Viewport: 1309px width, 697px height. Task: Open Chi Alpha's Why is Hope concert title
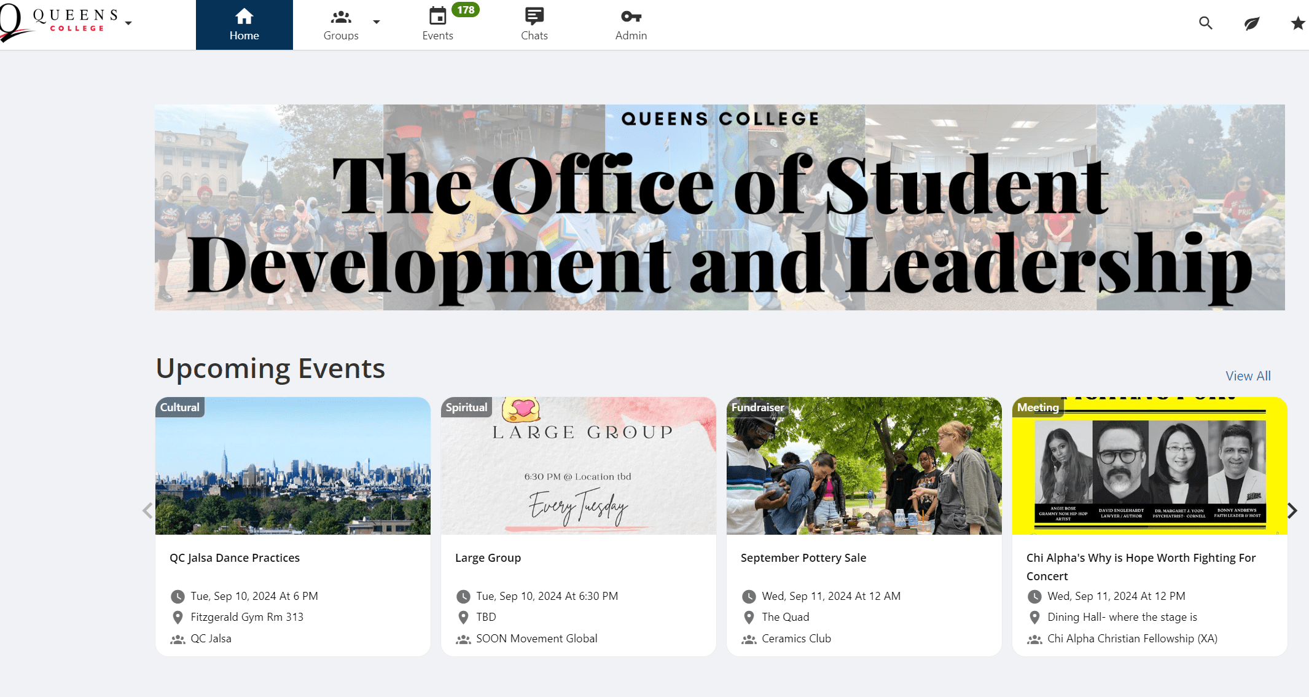click(1141, 567)
